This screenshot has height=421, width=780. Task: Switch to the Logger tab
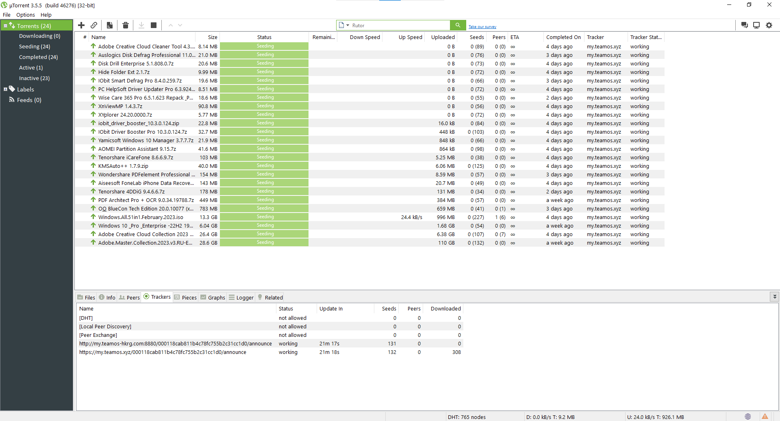click(x=241, y=297)
